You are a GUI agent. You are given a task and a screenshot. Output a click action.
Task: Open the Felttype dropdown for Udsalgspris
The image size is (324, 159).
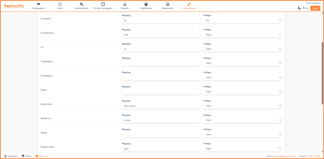click(x=242, y=77)
